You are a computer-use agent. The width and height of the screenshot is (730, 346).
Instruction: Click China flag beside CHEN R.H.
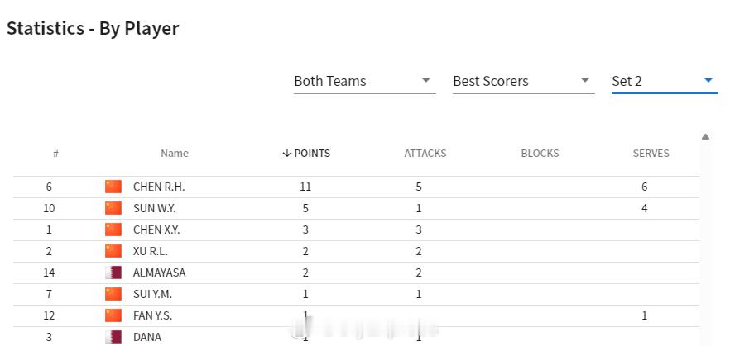113,187
